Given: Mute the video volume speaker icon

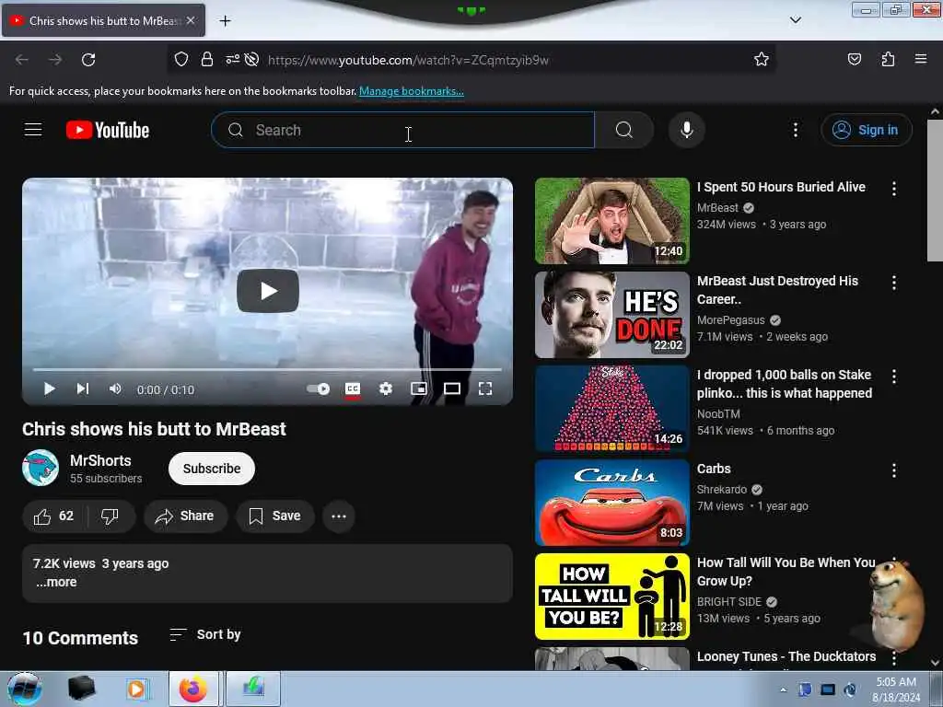Looking at the screenshot, I should [115, 389].
